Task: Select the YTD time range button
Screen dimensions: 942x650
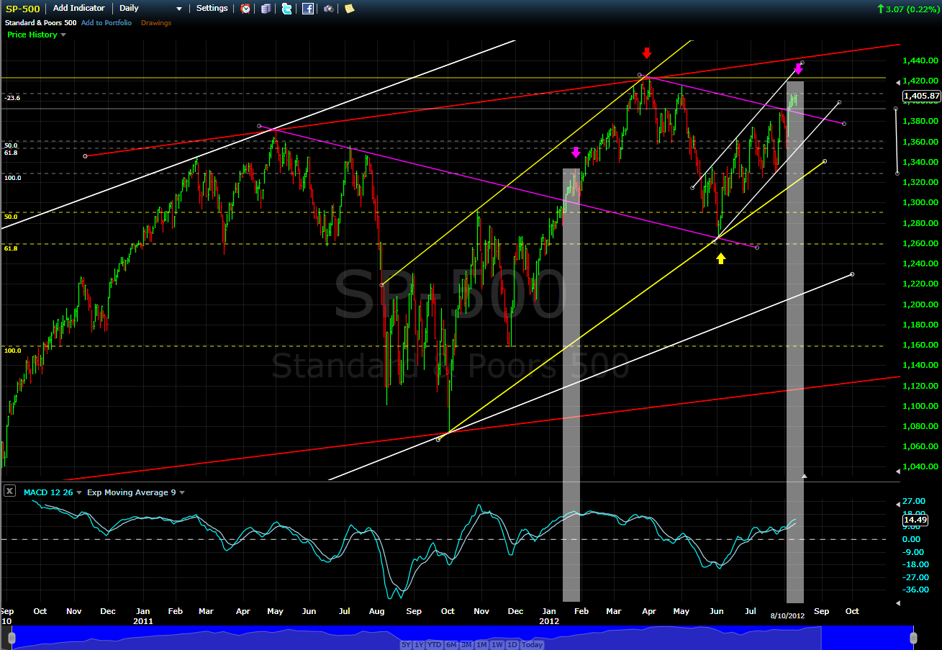Action: pyautogui.click(x=435, y=644)
